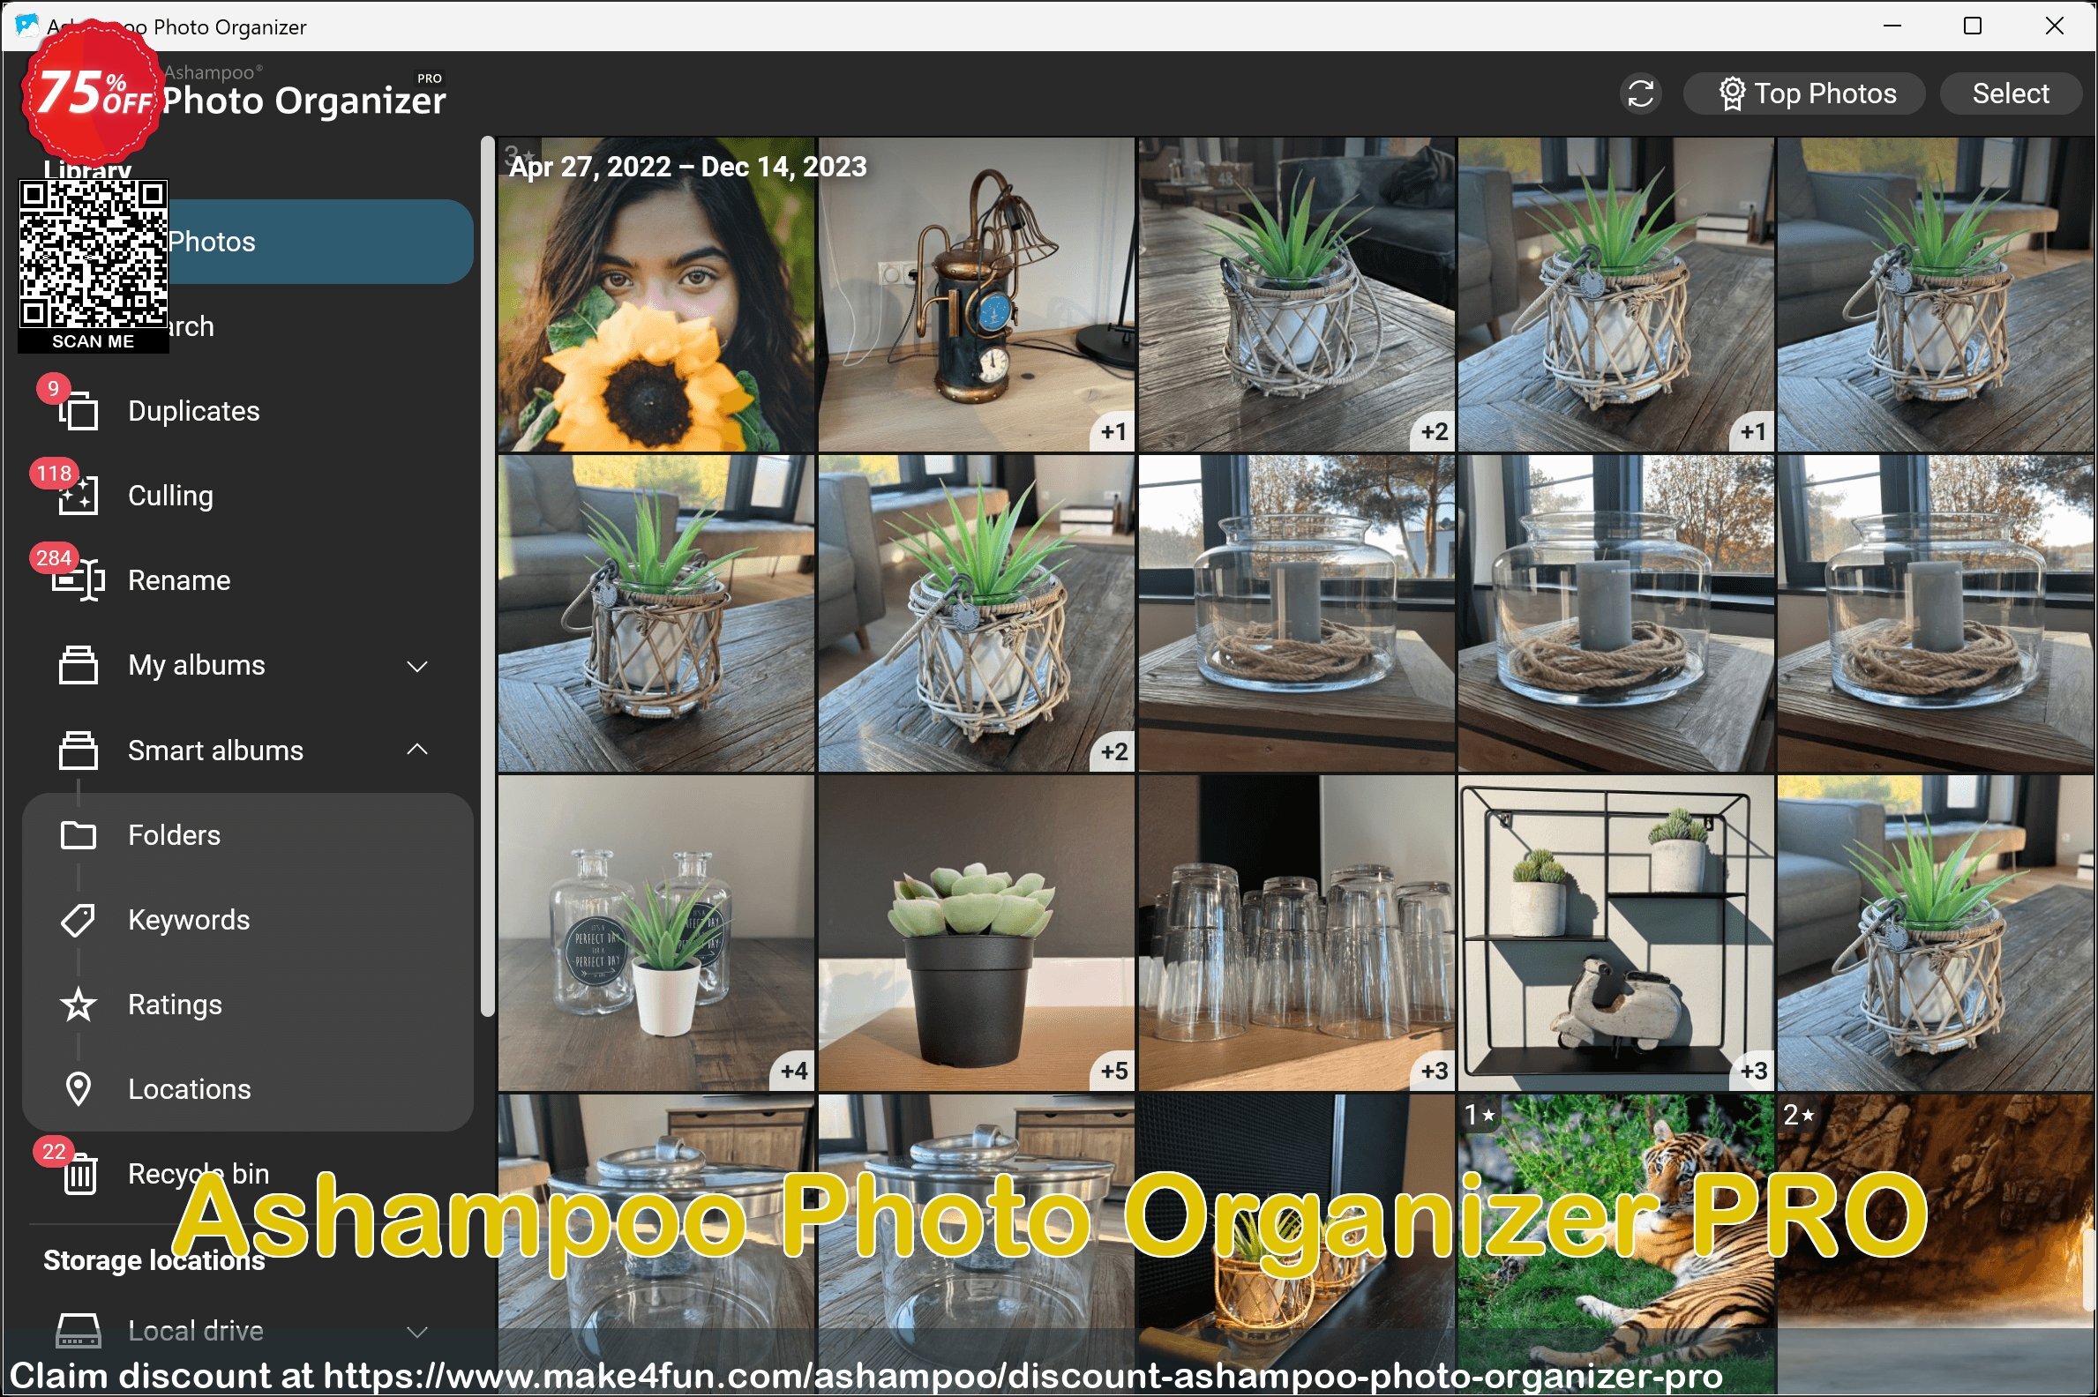Open the Locations smart album

(250, 1088)
